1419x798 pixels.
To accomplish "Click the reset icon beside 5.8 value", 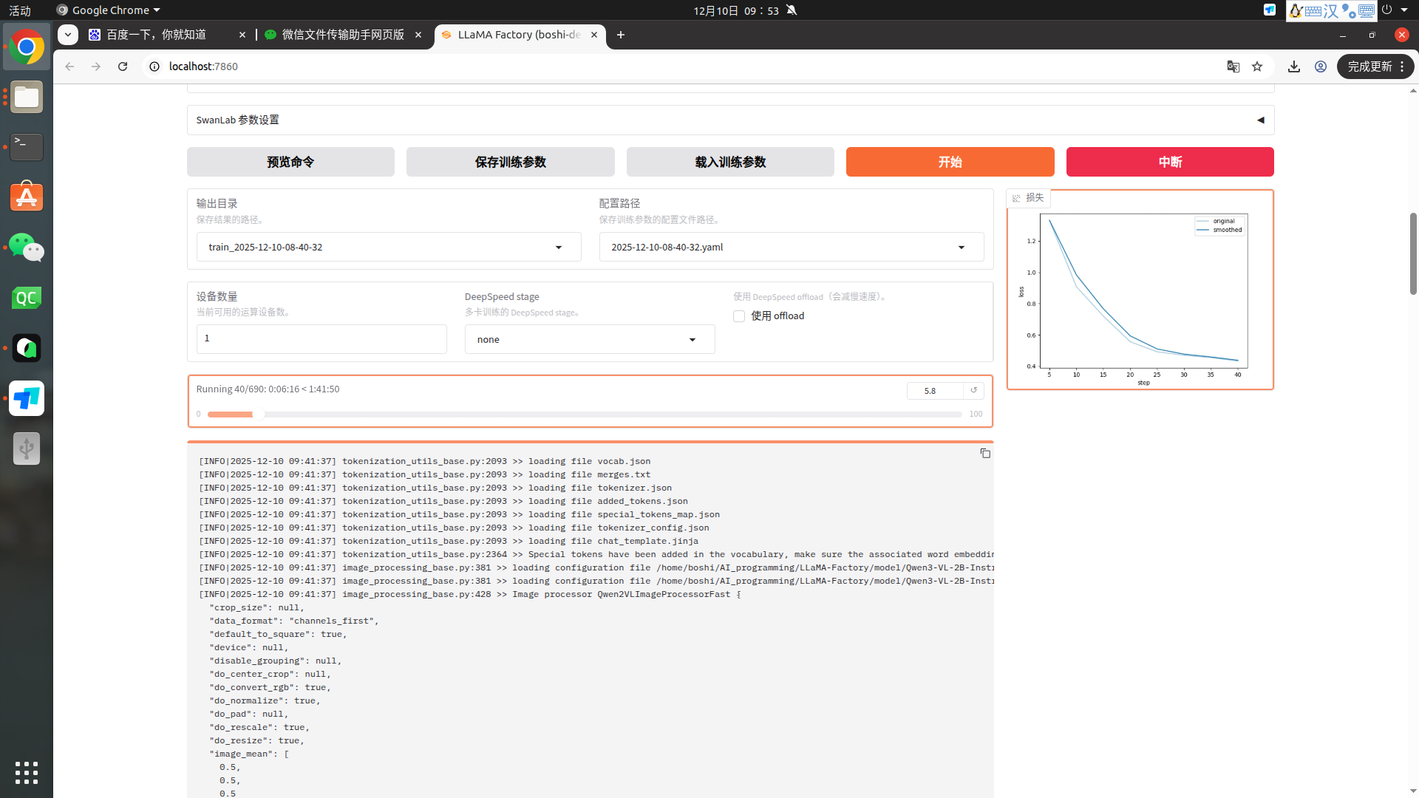I will coord(973,390).
